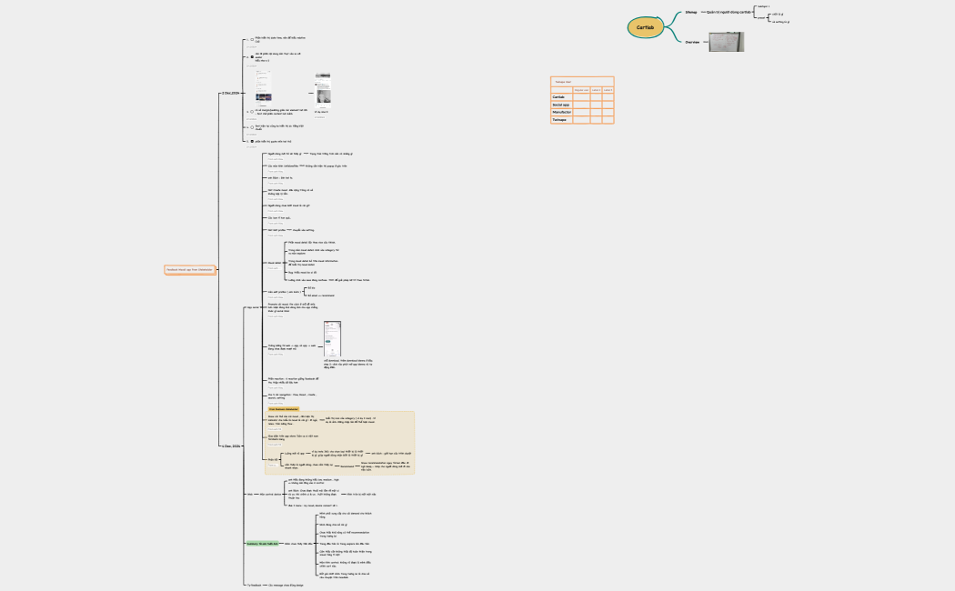Open the phone mockup image under 4 Dec
The width and height of the screenshot is (955, 591).
pyautogui.click(x=333, y=338)
